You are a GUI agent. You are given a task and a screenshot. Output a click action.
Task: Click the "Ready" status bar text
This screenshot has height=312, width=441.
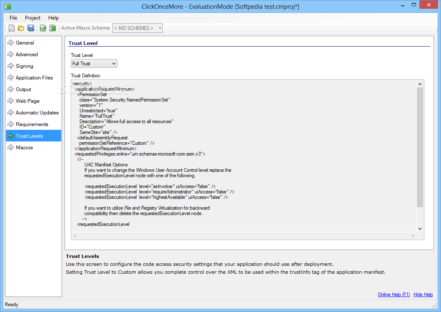pyautogui.click(x=12, y=305)
